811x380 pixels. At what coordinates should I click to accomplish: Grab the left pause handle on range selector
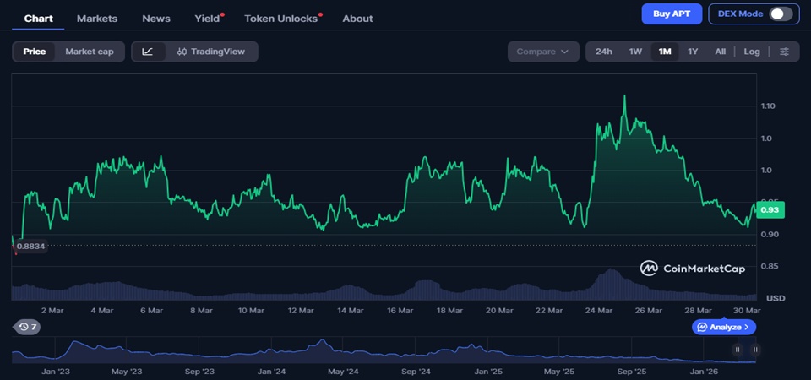point(738,350)
